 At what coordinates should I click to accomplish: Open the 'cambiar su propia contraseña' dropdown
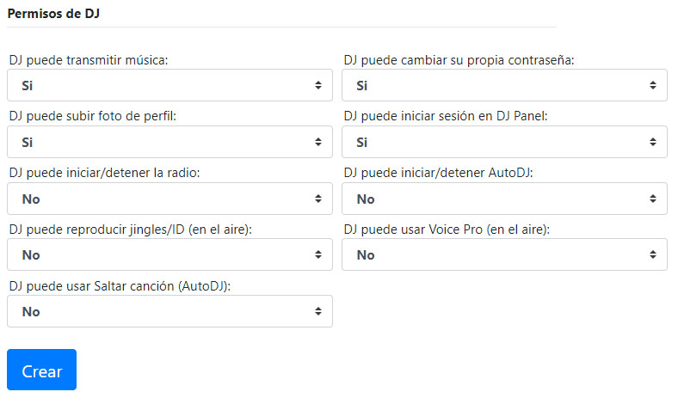(504, 86)
